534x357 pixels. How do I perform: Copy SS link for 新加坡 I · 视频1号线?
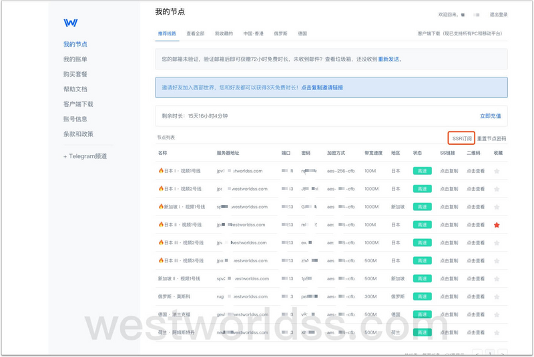coord(449,207)
